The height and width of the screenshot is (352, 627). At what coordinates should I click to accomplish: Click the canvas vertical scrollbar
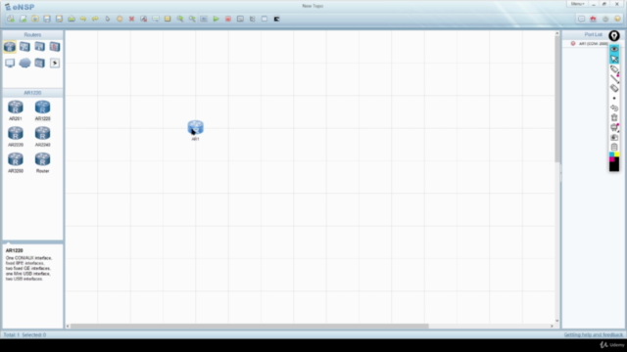click(557, 100)
